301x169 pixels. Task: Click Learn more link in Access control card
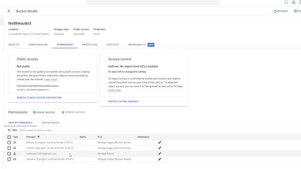pyautogui.click(x=114, y=90)
